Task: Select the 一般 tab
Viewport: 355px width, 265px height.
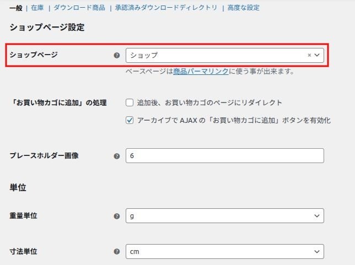Action: [x=15, y=8]
